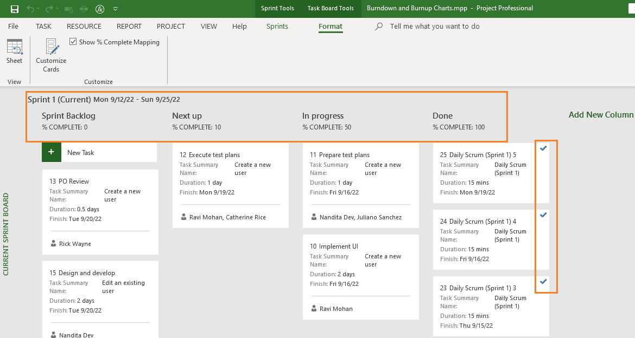Click the green plus icon for New Task
This screenshot has height=338, width=635.
click(x=52, y=152)
